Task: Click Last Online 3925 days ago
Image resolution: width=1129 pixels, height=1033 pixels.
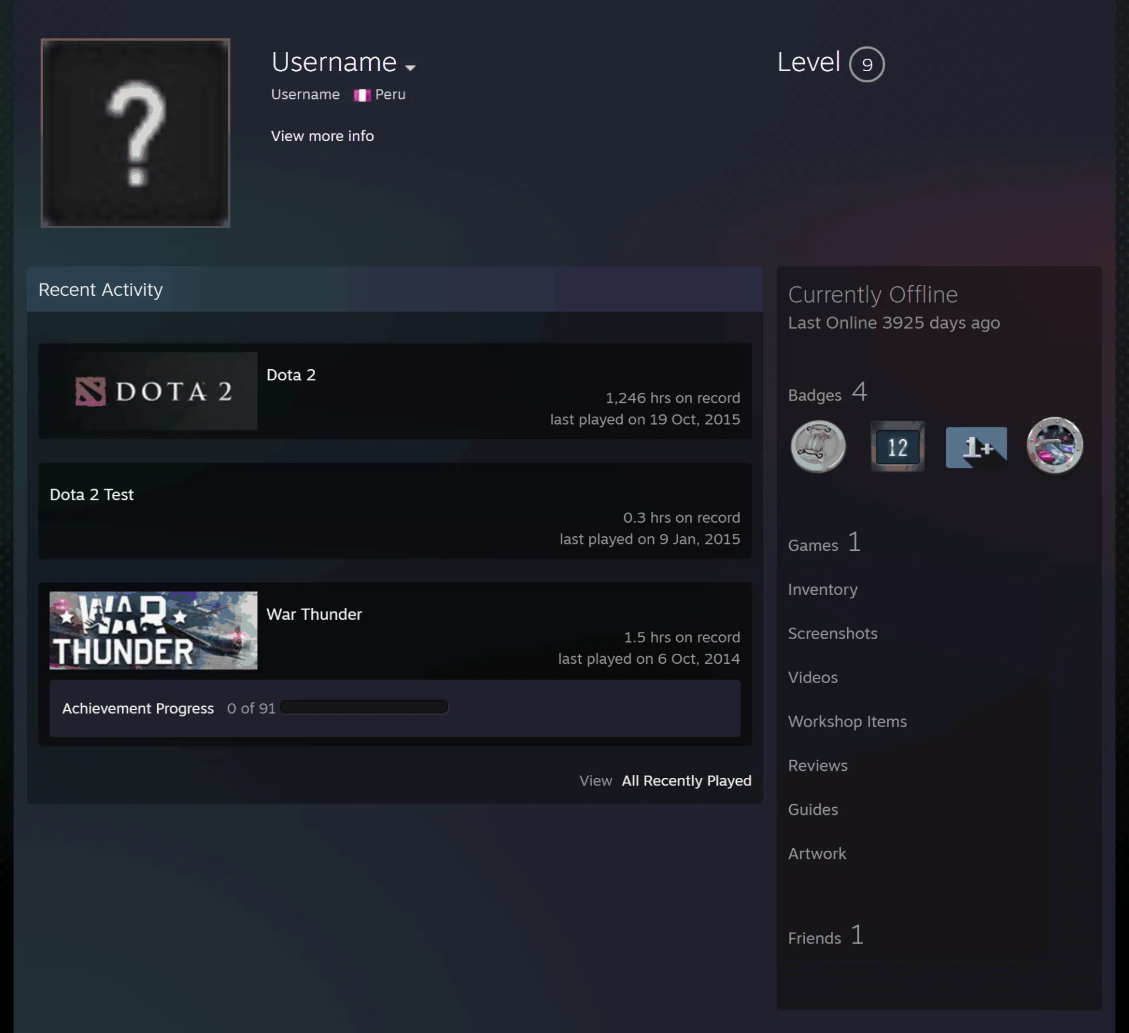Action: pyautogui.click(x=894, y=323)
